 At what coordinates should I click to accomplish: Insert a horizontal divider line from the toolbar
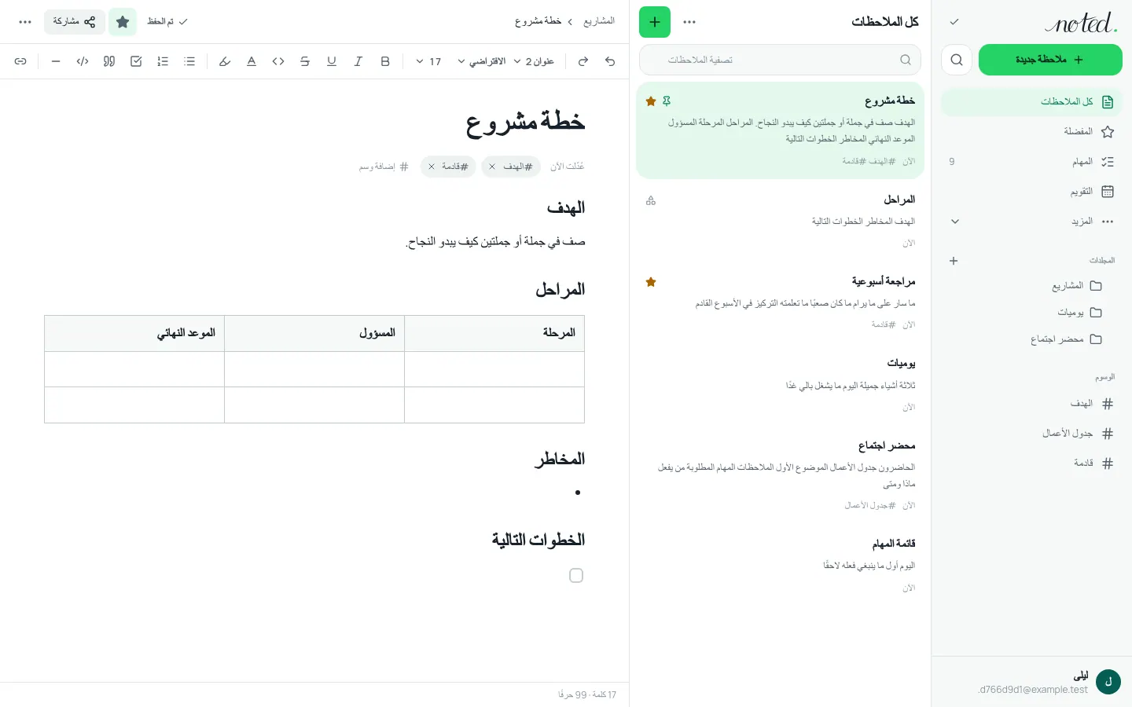point(56,61)
